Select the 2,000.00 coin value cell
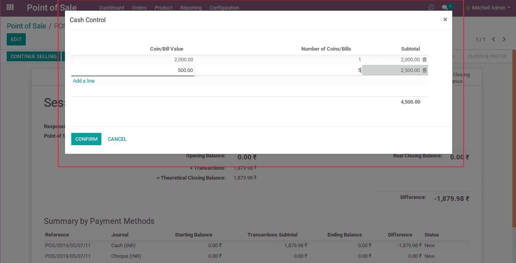This screenshot has width=516, height=263. pos(133,60)
